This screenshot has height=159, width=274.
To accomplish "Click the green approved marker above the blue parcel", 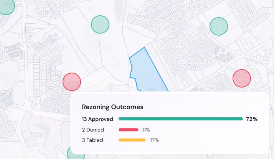I will tap(100, 24).
